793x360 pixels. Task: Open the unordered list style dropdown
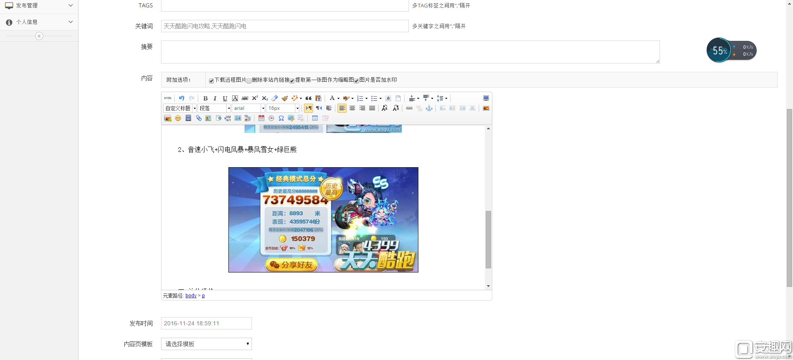coord(380,98)
